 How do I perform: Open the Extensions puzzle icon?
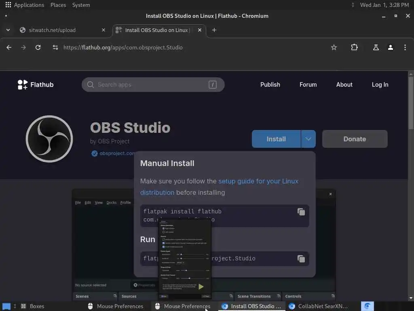click(x=354, y=47)
